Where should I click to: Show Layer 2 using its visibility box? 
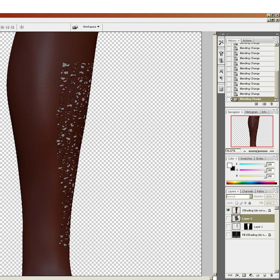point(228,218)
